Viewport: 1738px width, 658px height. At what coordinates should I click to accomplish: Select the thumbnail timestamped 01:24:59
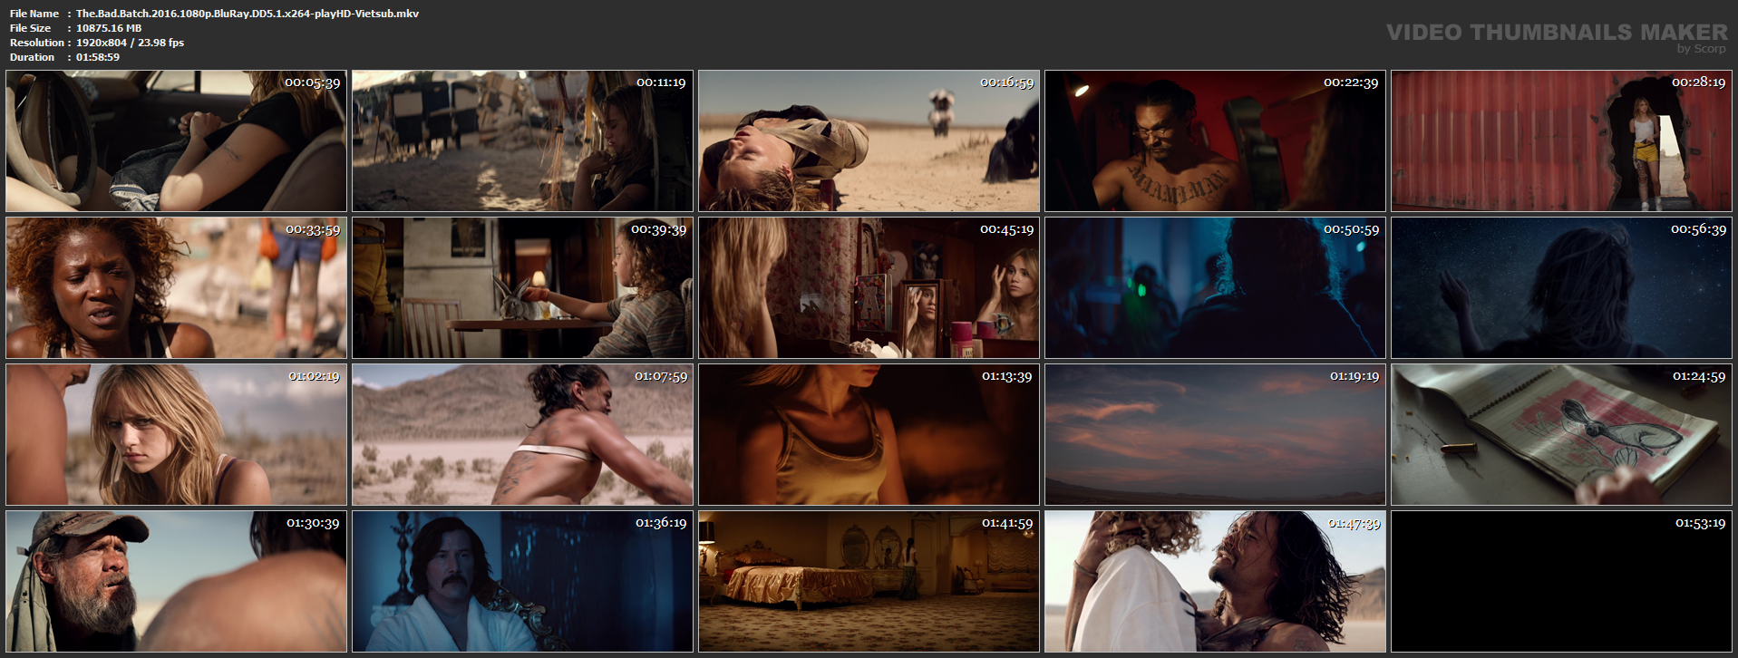(1561, 435)
